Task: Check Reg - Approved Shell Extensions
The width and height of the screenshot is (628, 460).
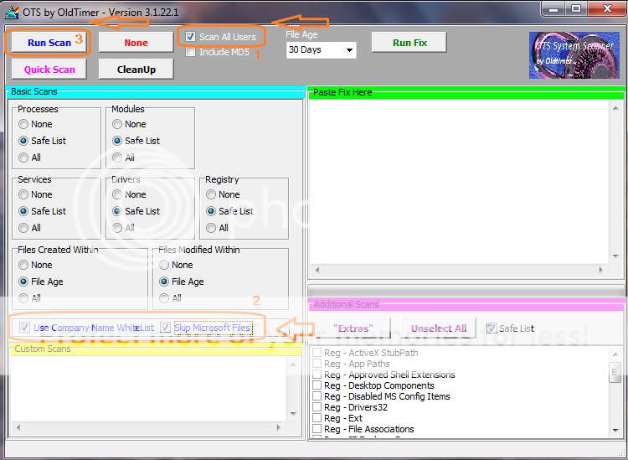Action: [317, 375]
